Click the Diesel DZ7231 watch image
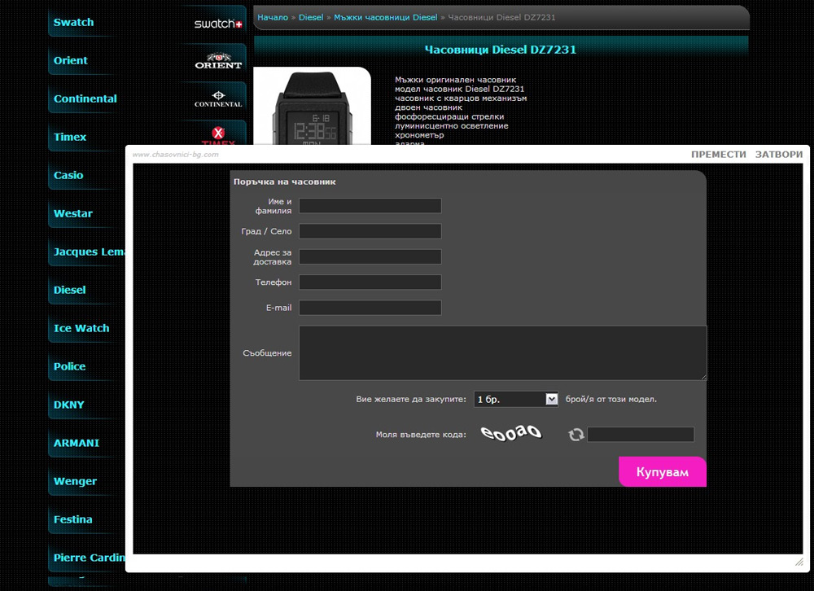Viewport: 814px width, 591px height. pyautogui.click(x=312, y=106)
